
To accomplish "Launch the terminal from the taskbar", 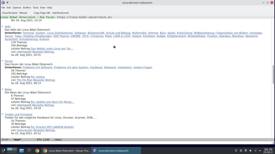I will [x=29, y=151].
